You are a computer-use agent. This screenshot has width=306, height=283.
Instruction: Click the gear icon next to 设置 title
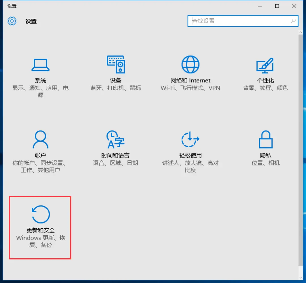click(12, 21)
